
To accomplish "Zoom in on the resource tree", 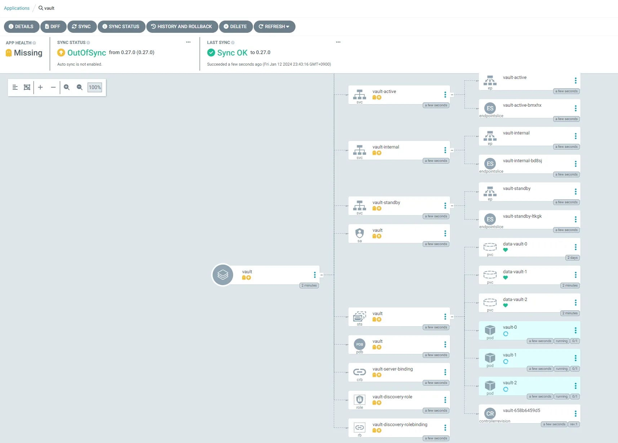I will coord(67,87).
